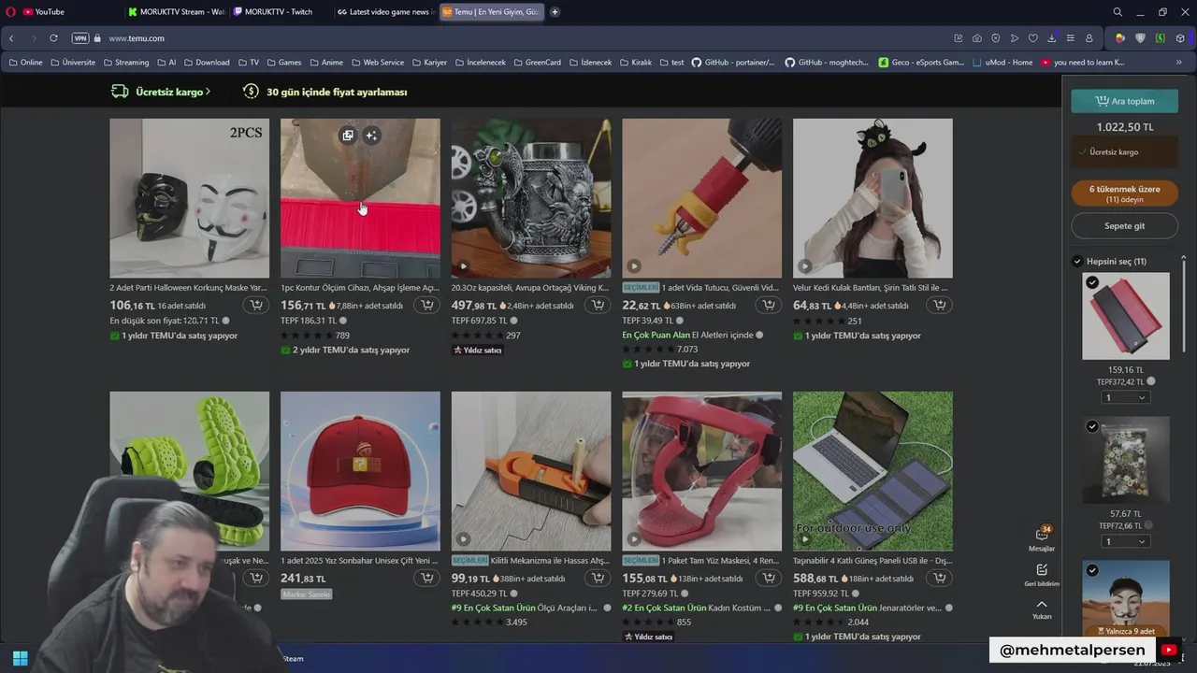Open the solar panel product thumbnail
Screen dimensions: 1197x673
pyautogui.click(x=873, y=471)
